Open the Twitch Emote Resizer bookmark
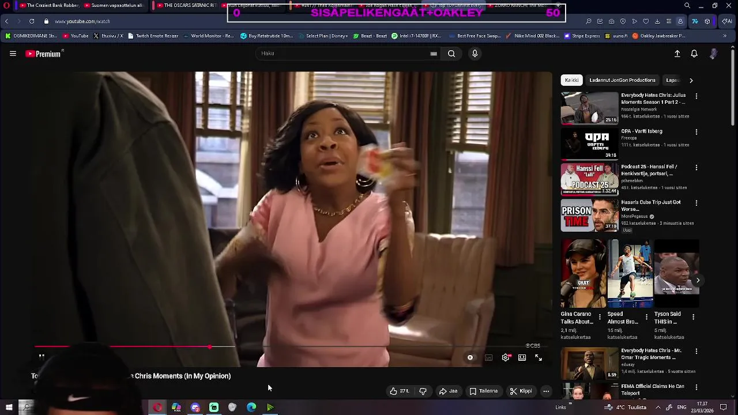This screenshot has width=738, height=415. 153,36
